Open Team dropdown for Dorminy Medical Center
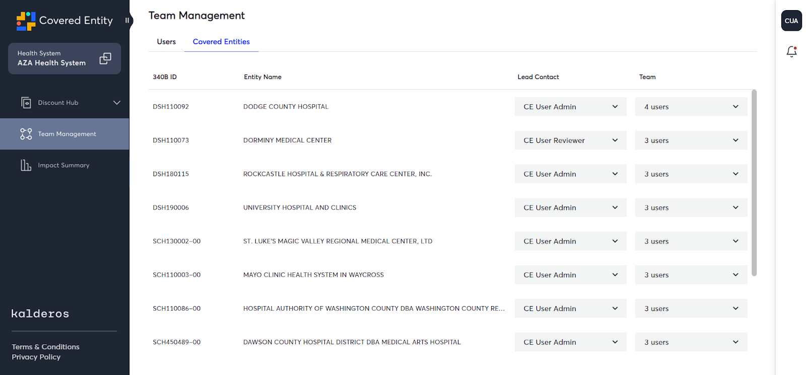This screenshot has height=375, width=806. click(691, 140)
